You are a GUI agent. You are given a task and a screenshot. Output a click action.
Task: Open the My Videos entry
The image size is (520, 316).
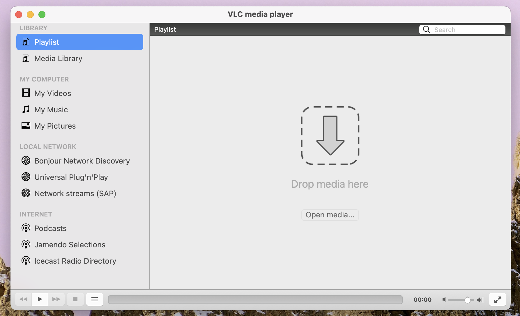80,93
